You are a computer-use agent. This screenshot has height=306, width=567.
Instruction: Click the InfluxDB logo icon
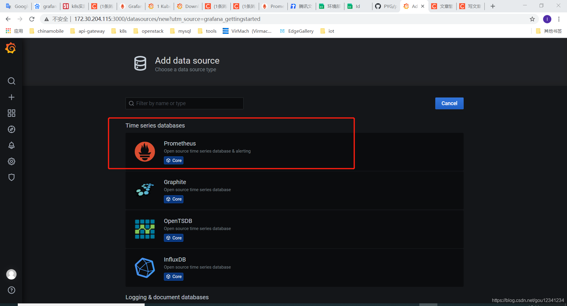click(145, 268)
